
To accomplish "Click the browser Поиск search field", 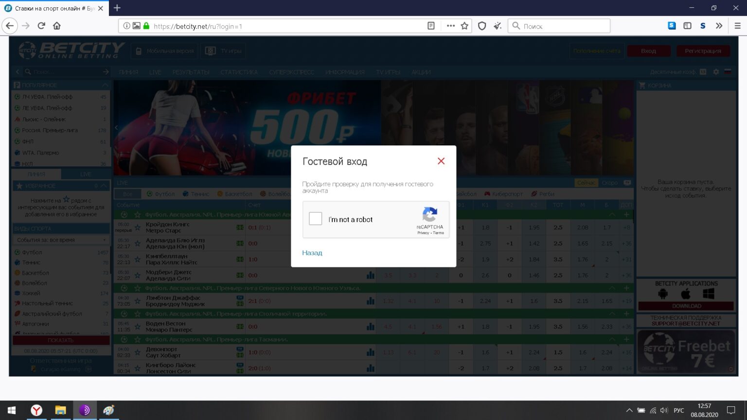I will pyautogui.click(x=559, y=26).
